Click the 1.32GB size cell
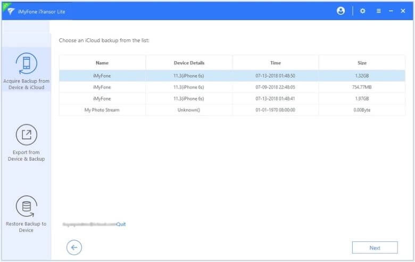The image size is (415, 262). click(x=362, y=76)
